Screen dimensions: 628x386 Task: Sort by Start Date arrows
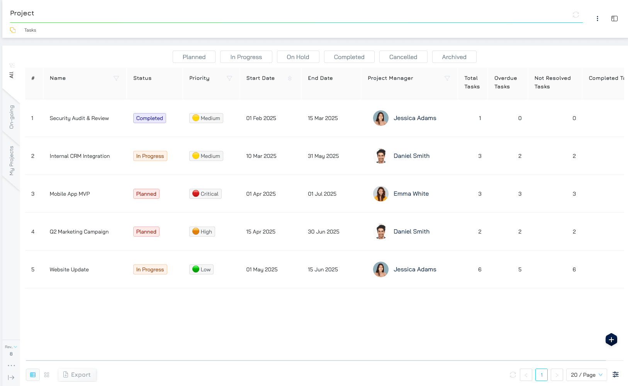pos(290,78)
